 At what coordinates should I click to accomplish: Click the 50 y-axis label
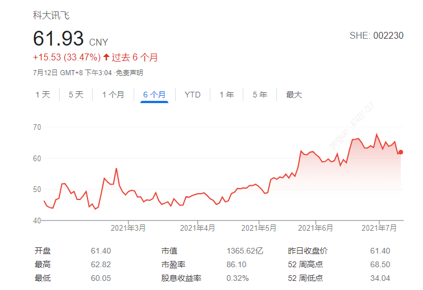coord(37,190)
